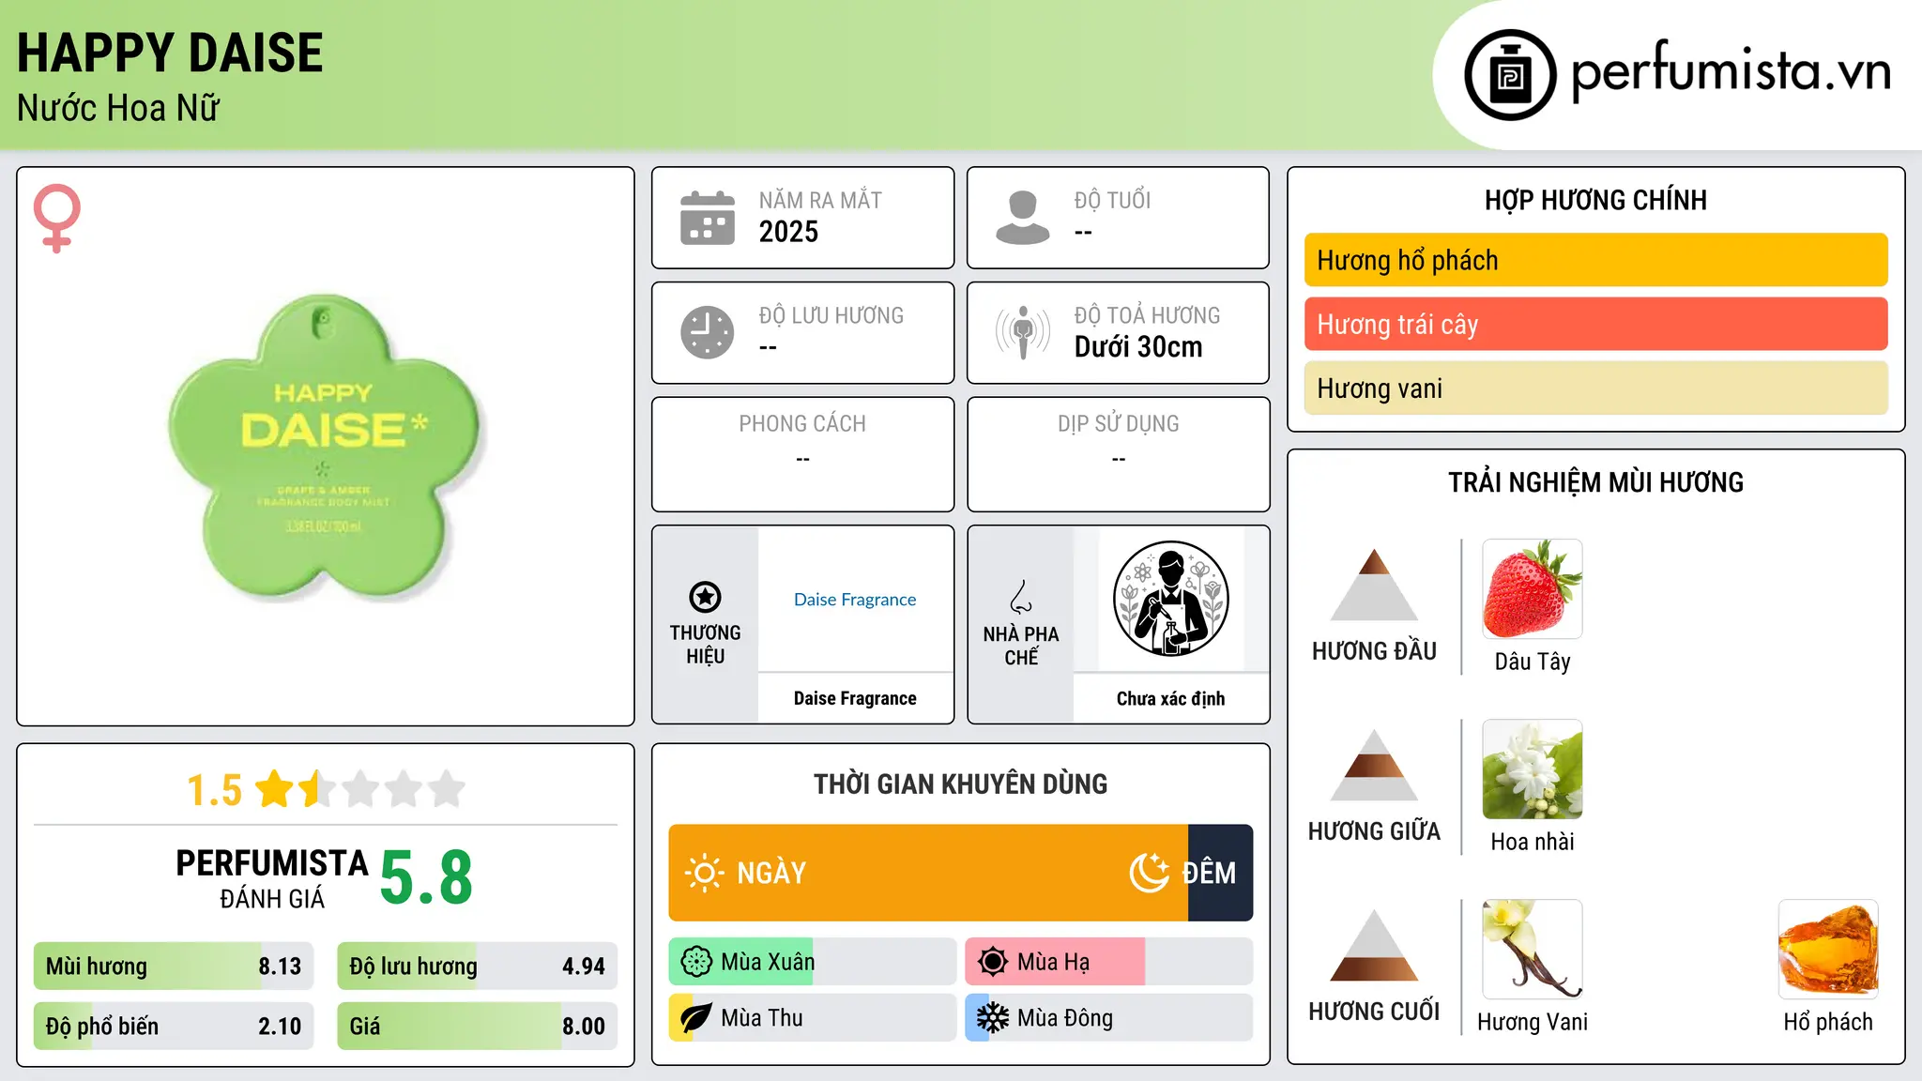Open the Daise Fragrance brand logo link
Image resolution: width=1922 pixels, height=1081 pixels.
coord(855,600)
